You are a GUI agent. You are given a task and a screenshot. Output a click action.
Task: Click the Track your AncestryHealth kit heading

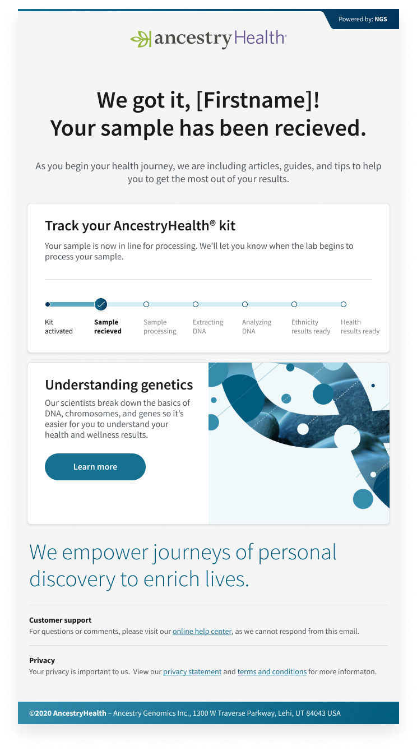(140, 226)
